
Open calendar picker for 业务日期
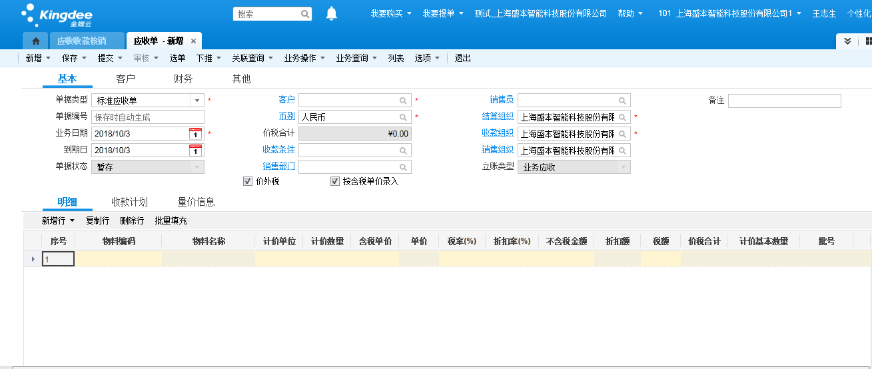click(x=195, y=134)
